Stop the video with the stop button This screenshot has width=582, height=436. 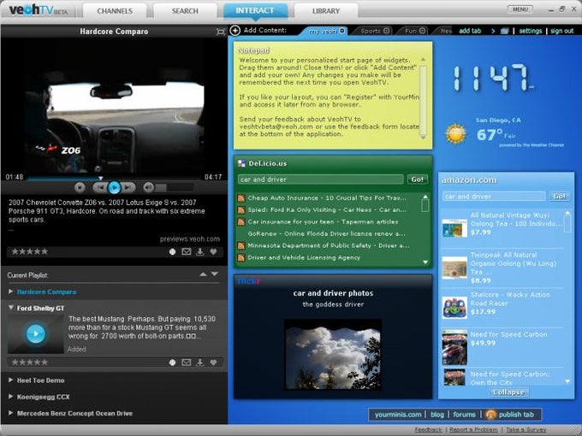tap(80, 187)
